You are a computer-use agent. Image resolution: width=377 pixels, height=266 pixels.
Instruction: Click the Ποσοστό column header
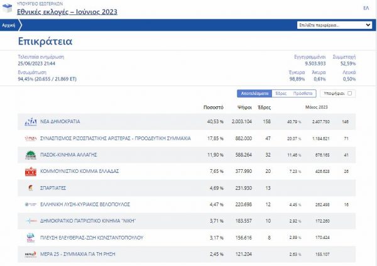[213, 108]
